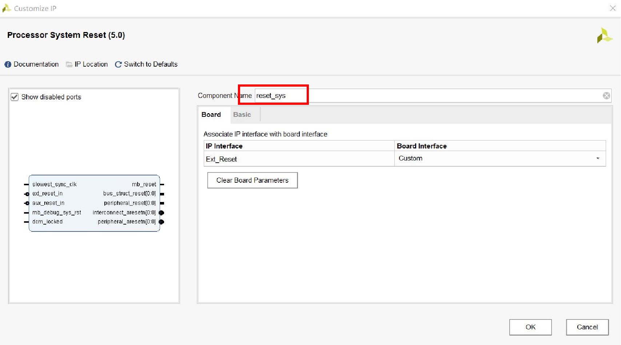Open Documentation via the info icon
Image resolution: width=621 pixels, height=345 pixels.
click(x=8, y=64)
